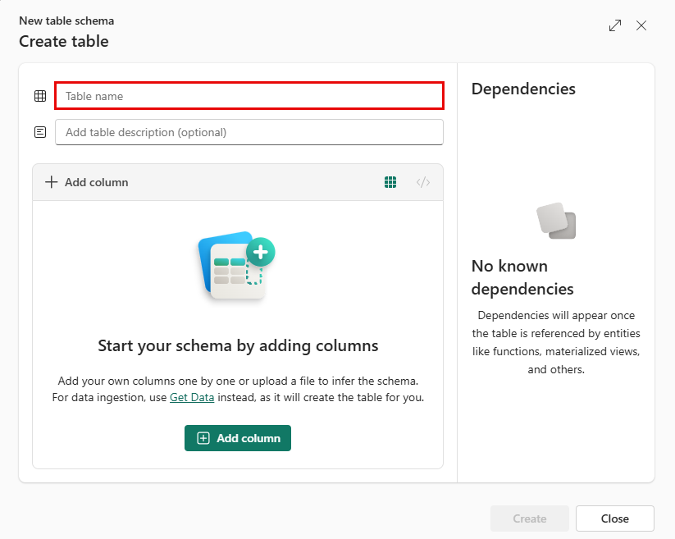Image resolution: width=675 pixels, height=539 pixels.
Task: Click the Close button
Action: (x=614, y=518)
